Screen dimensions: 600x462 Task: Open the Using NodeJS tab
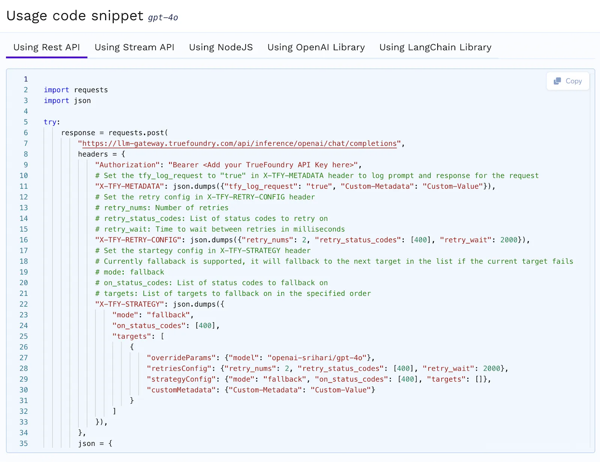[221, 47]
